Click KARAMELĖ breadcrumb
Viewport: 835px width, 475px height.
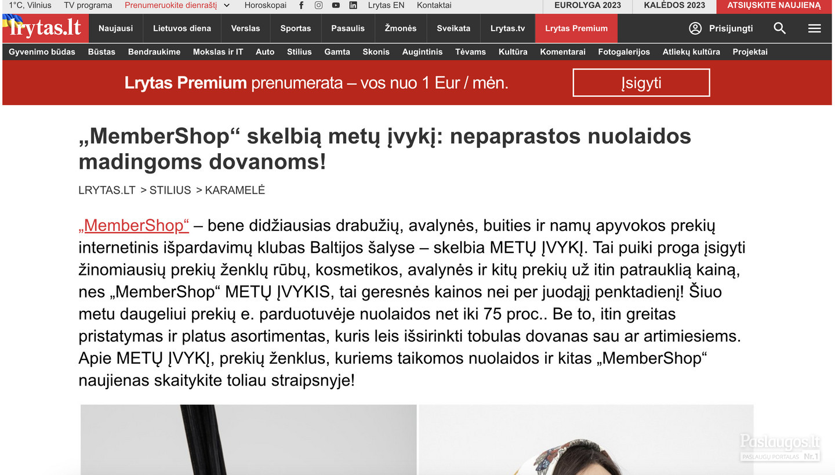coord(235,190)
